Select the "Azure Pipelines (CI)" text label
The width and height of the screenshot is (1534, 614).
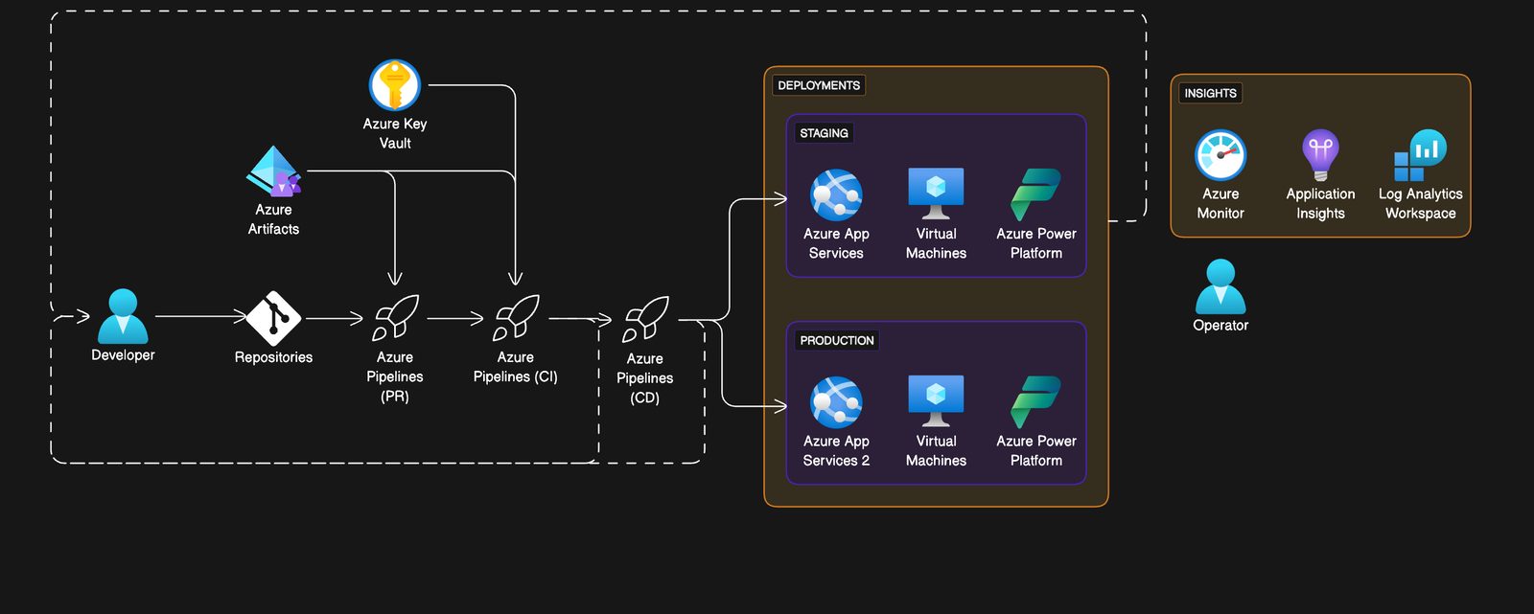pyautogui.click(x=516, y=367)
